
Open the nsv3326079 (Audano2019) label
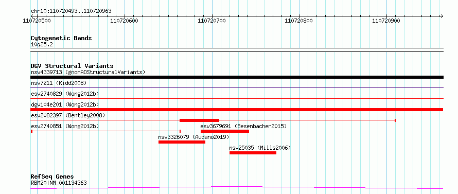coord(193,137)
